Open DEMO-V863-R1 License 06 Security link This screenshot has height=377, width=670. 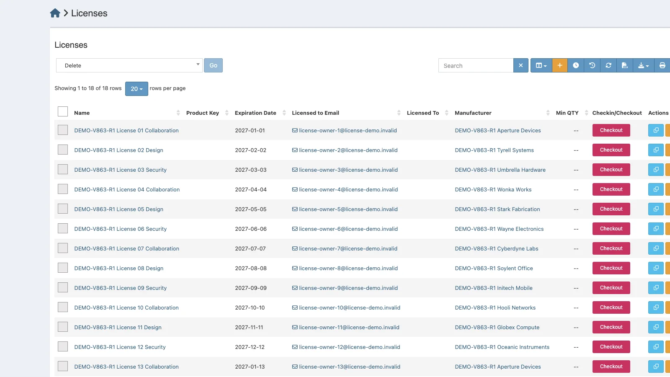pos(120,229)
